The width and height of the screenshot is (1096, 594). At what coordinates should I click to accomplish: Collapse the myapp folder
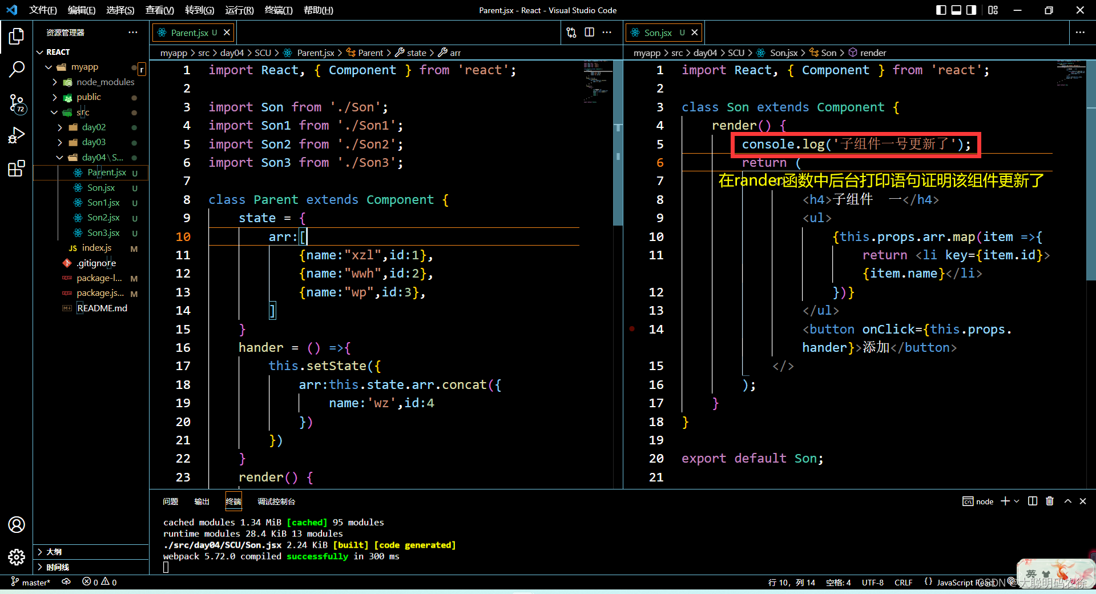tap(49, 67)
